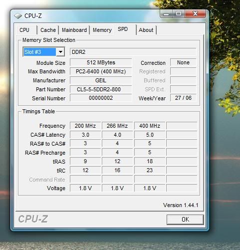This screenshot has height=250, width=240.
Task: Click the empty SPD Ext. field
Action: click(x=183, y=89)
